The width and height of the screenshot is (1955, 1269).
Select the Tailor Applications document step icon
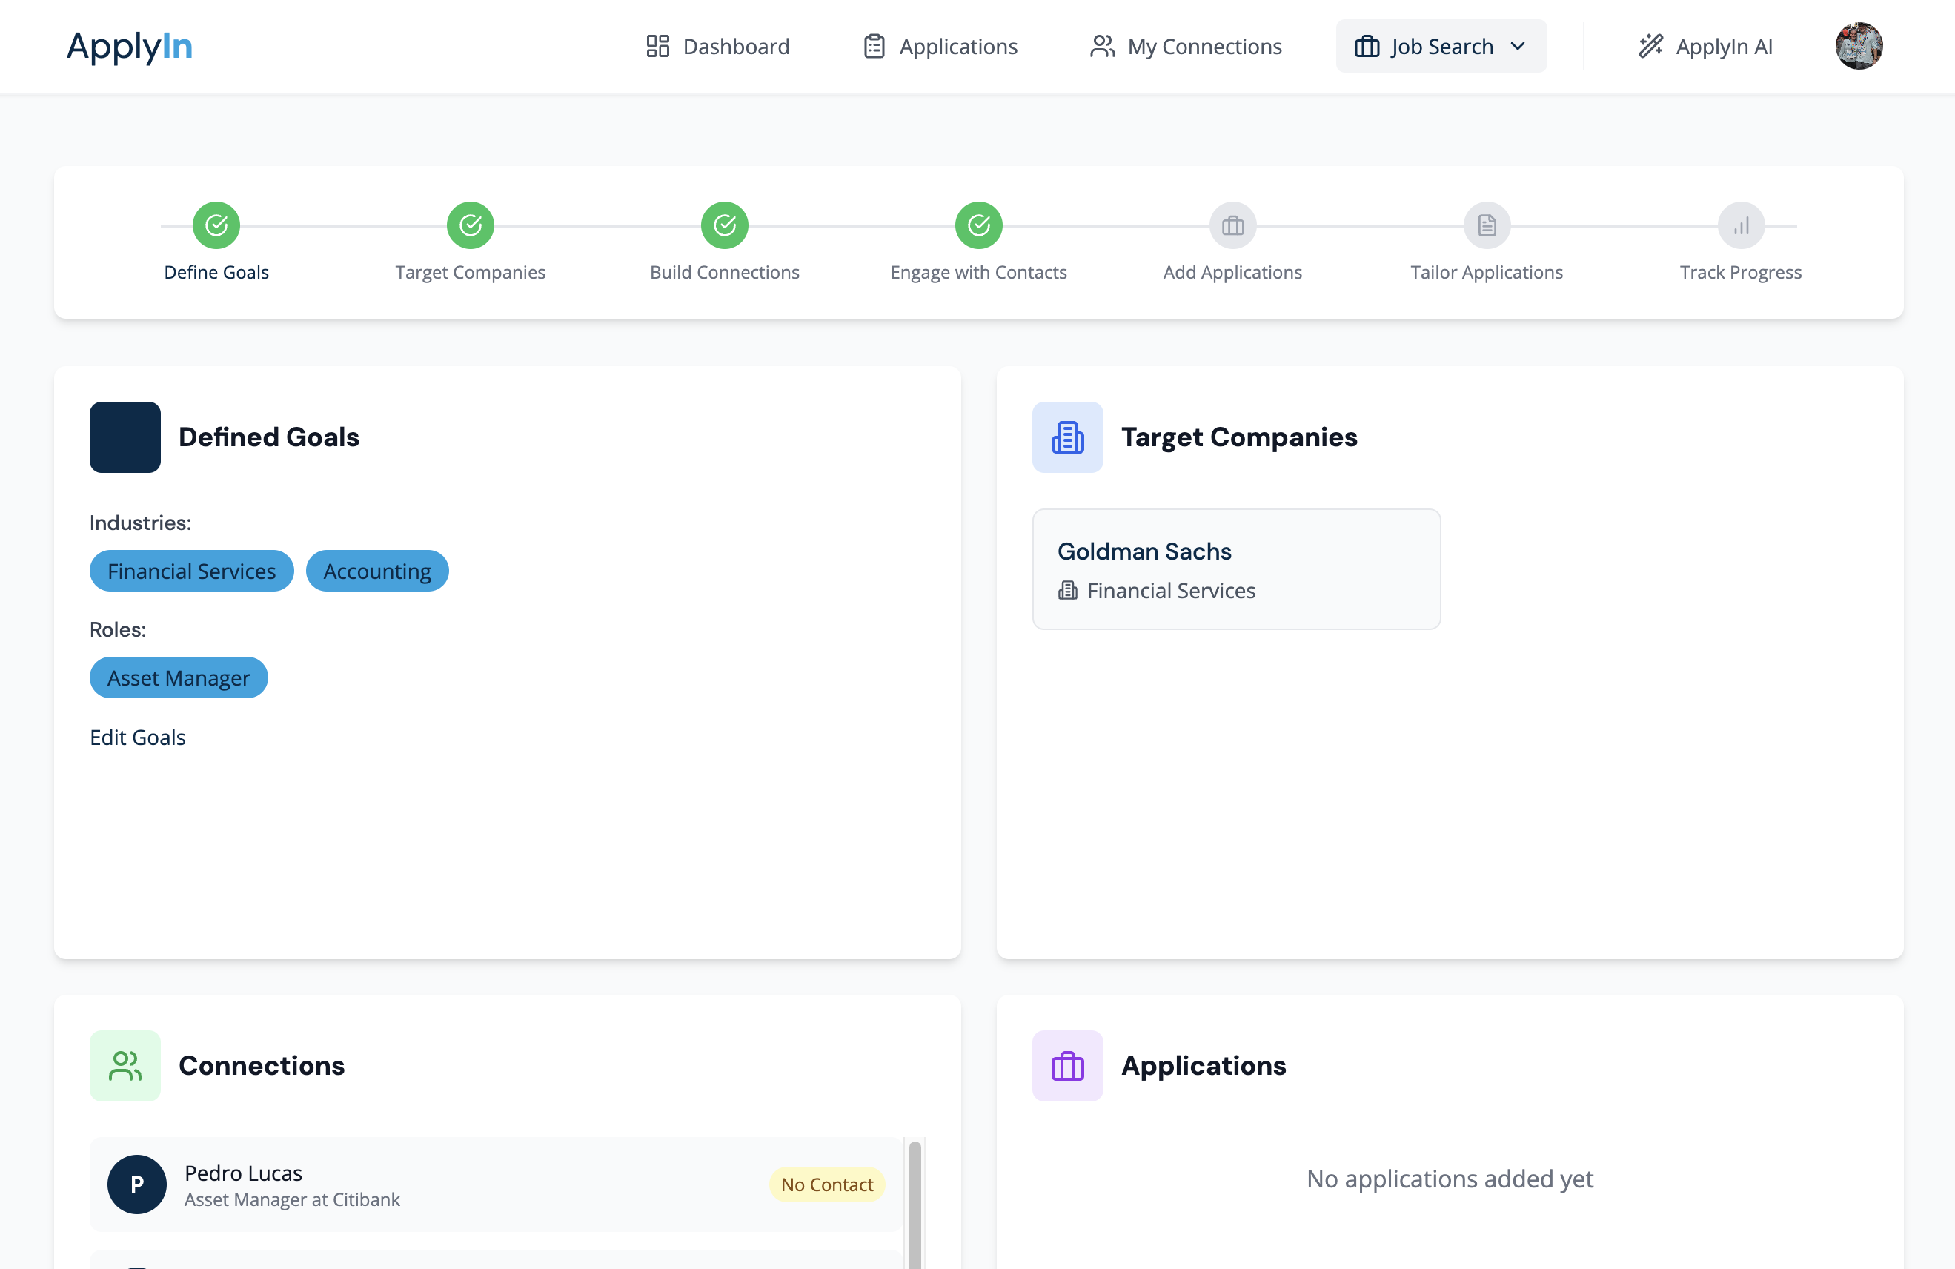point(1486,225)
